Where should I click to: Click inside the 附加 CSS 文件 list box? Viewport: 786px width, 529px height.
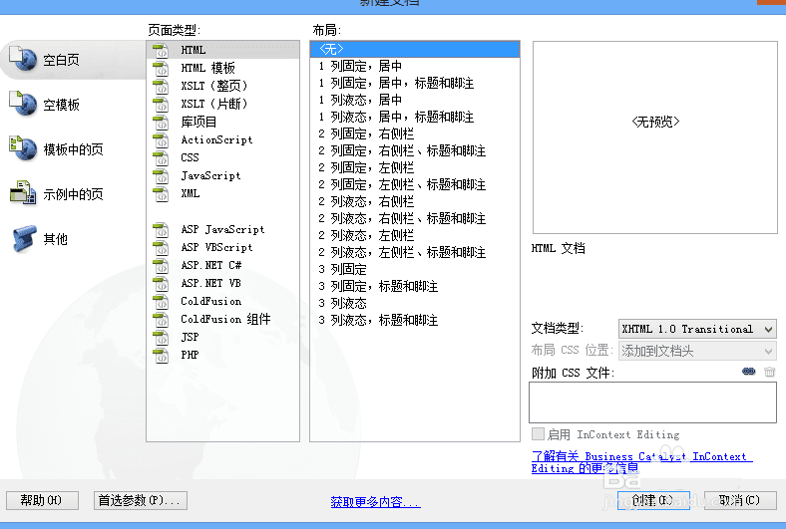652,402
